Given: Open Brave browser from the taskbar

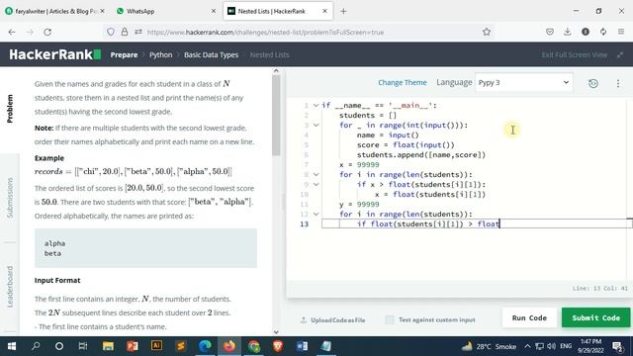Looking at the screenshot, I should tap(278, 346).
